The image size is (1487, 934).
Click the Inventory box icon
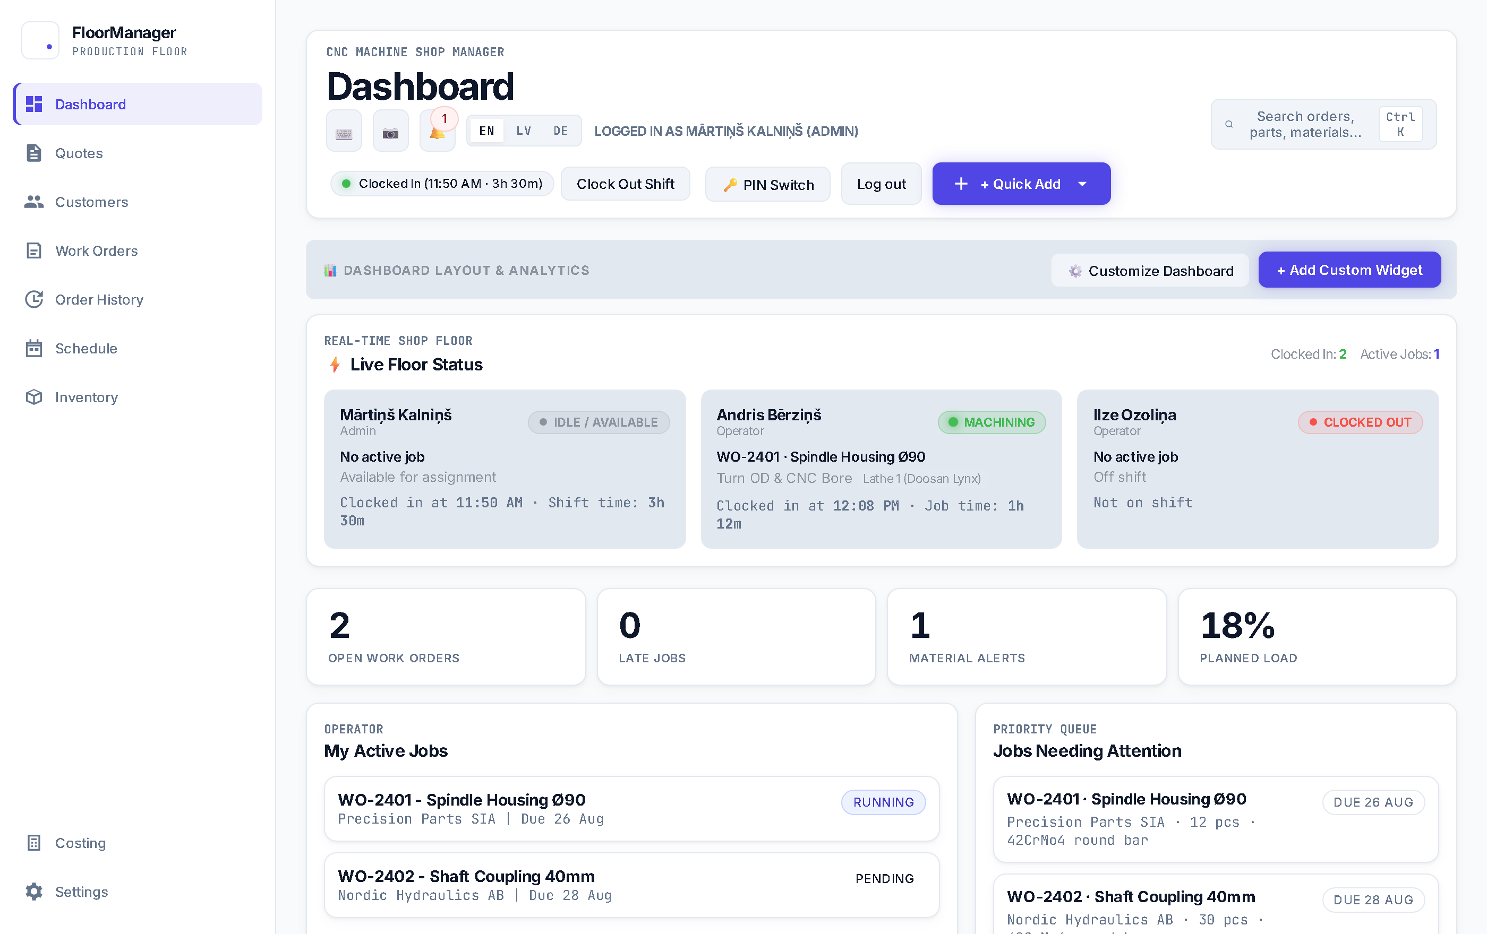click(x=34, y=396)
